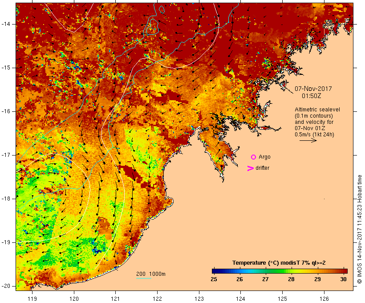
Task: Click color bar tick label 27
Action: pyautogui.click(x=265, y=279)
